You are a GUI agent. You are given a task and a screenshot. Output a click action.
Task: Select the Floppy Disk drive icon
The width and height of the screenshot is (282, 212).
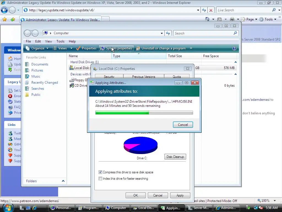coord(72,80)
